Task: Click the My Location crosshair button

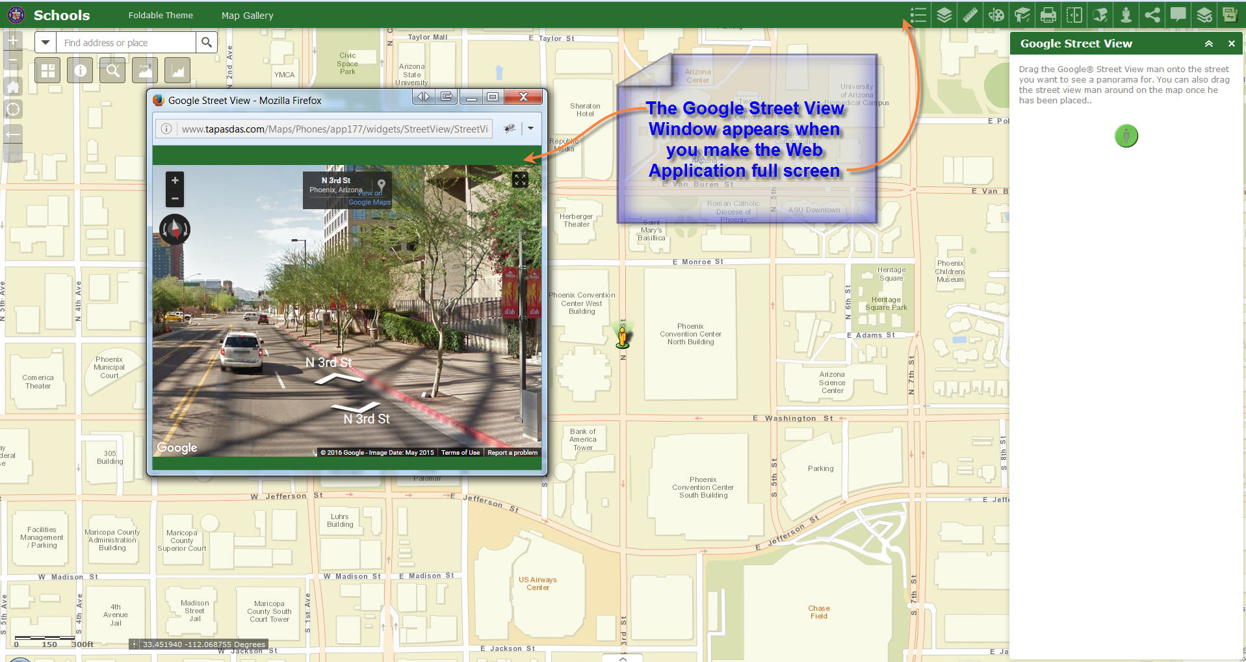Action: [x=13, y=109]
